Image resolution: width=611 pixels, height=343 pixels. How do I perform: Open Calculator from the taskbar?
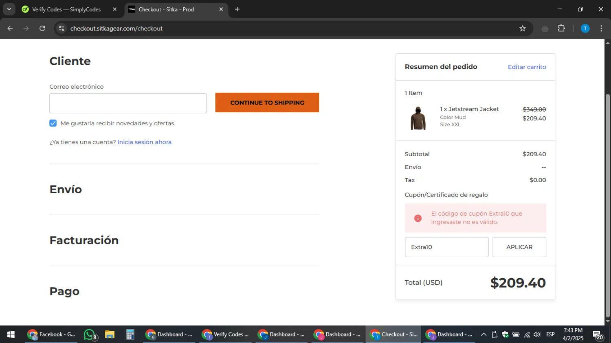coord(130,334)
